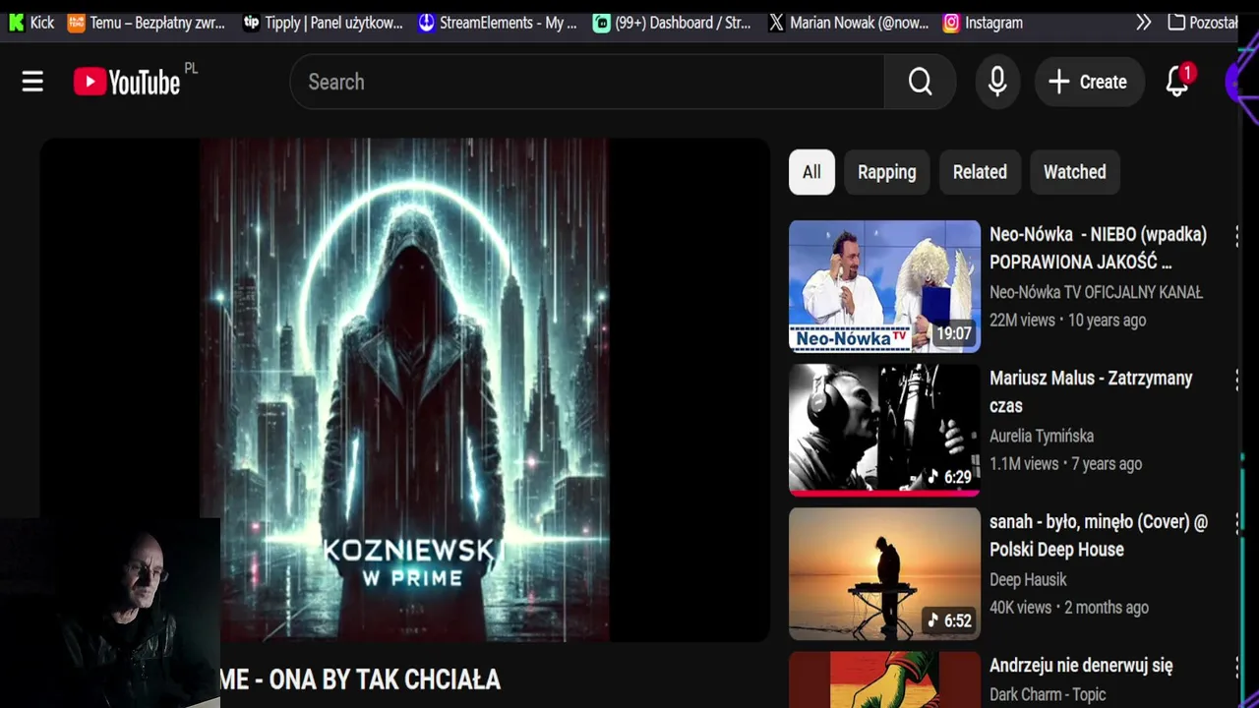Image resolution: width=1259 pixels, height=708 pixels.
Task: Open the sanah Deep House video thumbnail
Action: pos(884,573)
